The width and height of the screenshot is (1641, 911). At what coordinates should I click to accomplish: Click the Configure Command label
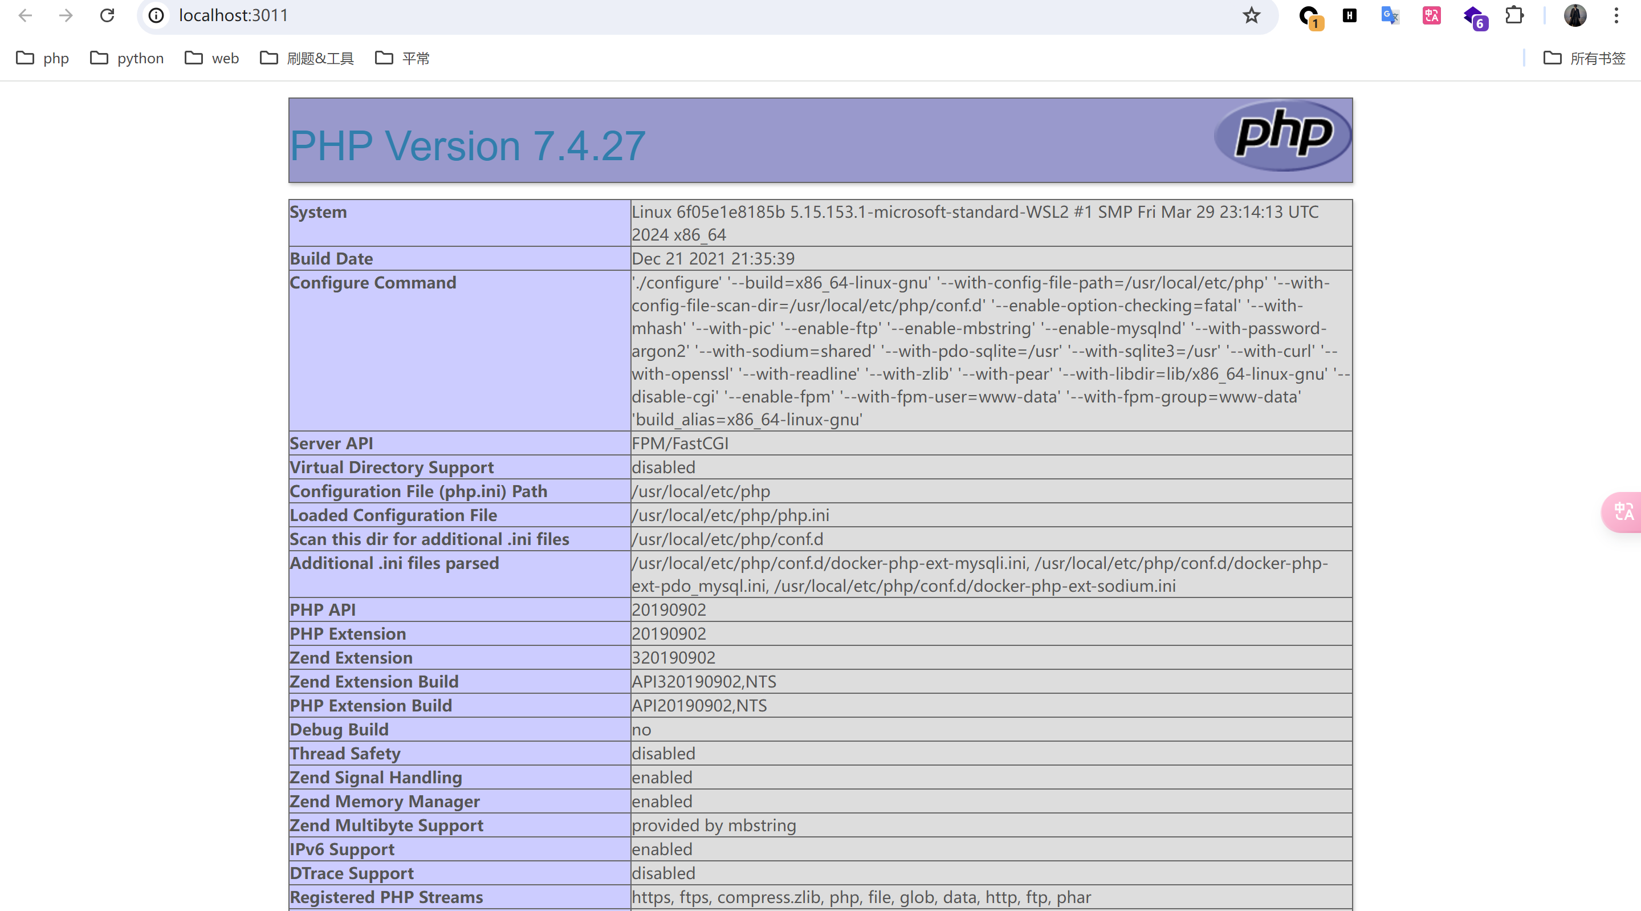(x=373, y=282)
